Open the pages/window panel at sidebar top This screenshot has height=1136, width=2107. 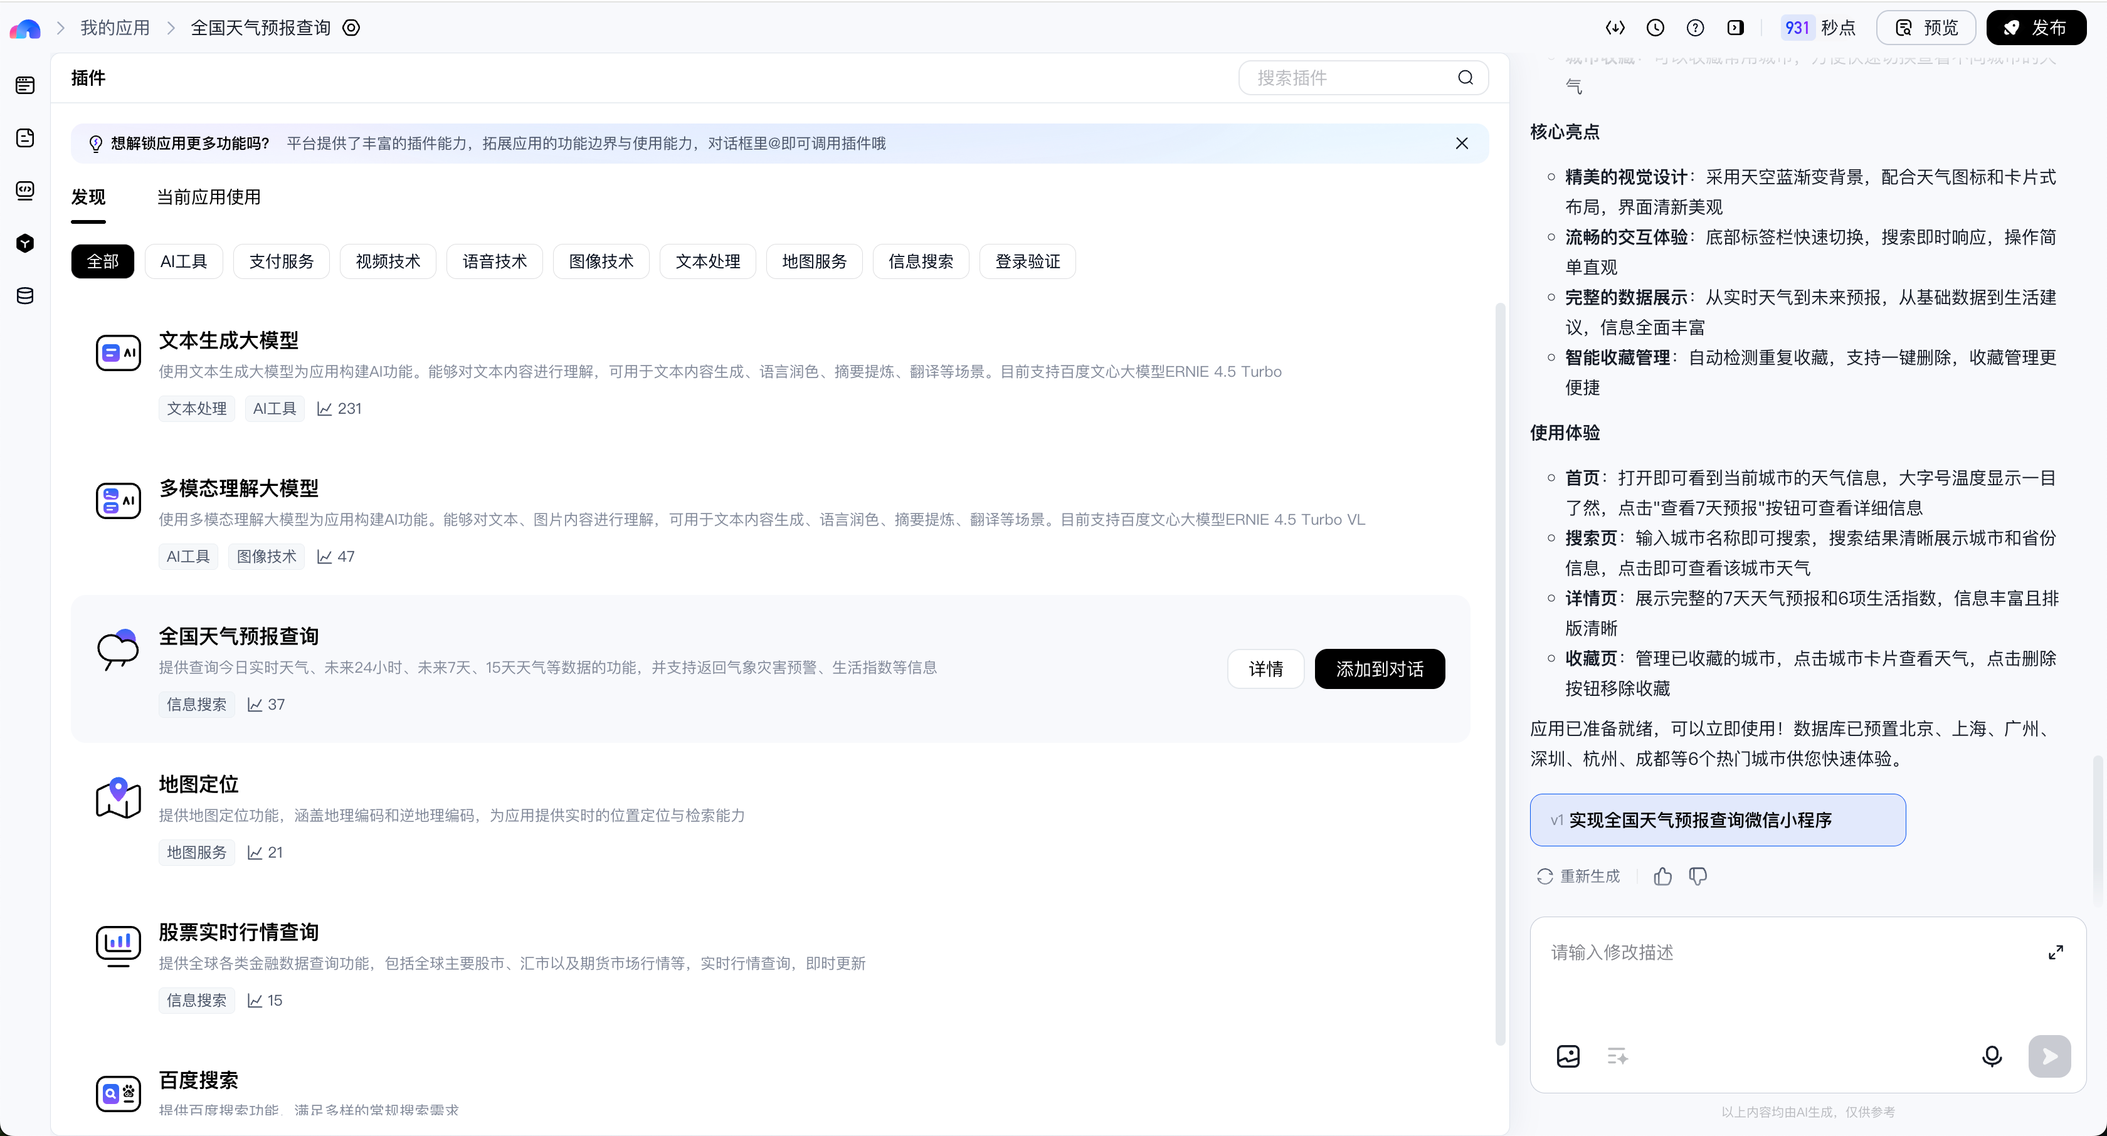(x=24, y=84)
